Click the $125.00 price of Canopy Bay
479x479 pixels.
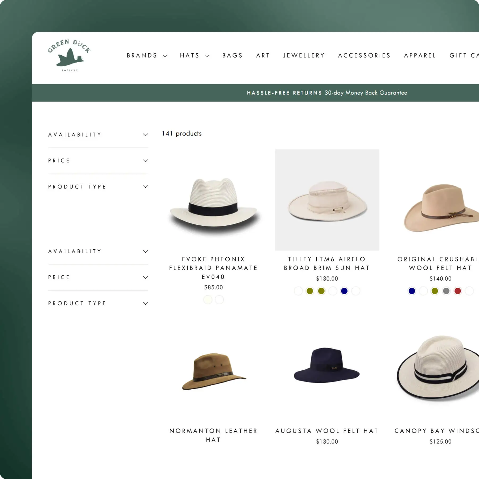point(440,442)
